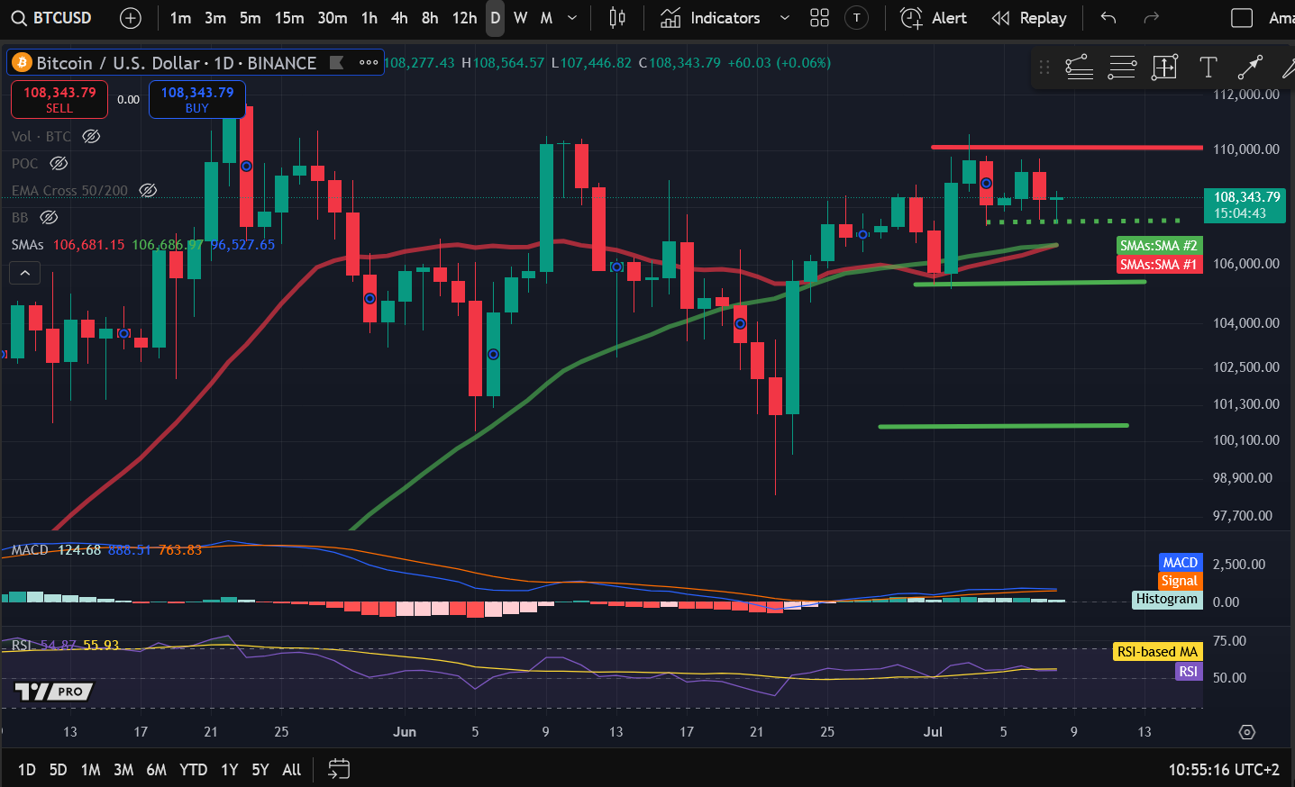Viewport: 1295px width, 787px height.
Task: Expand the timeframe interval dropdown
Action: tap(572, 18)
